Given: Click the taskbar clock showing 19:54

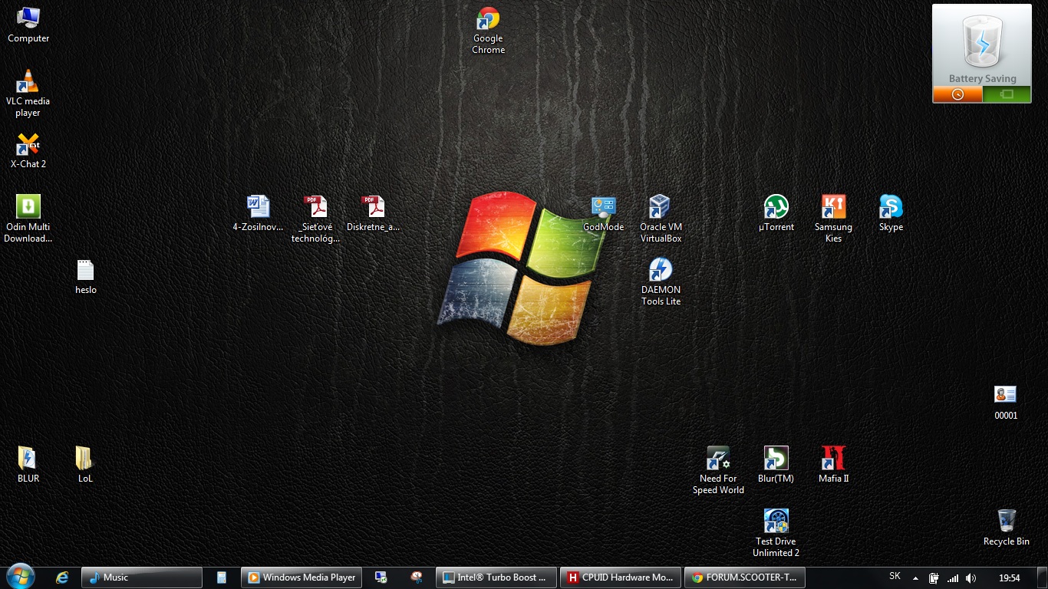Looking at the screenshot, I should (1010, 578).
